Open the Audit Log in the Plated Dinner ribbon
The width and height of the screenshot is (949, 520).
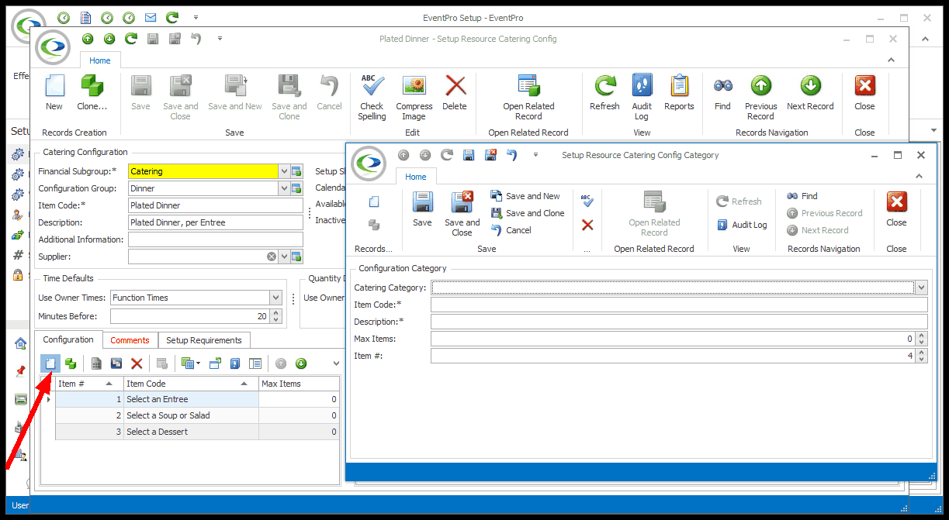click(x=642, y=98)
